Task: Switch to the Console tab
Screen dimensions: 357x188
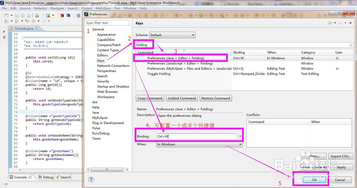Action: coord(20,177)
